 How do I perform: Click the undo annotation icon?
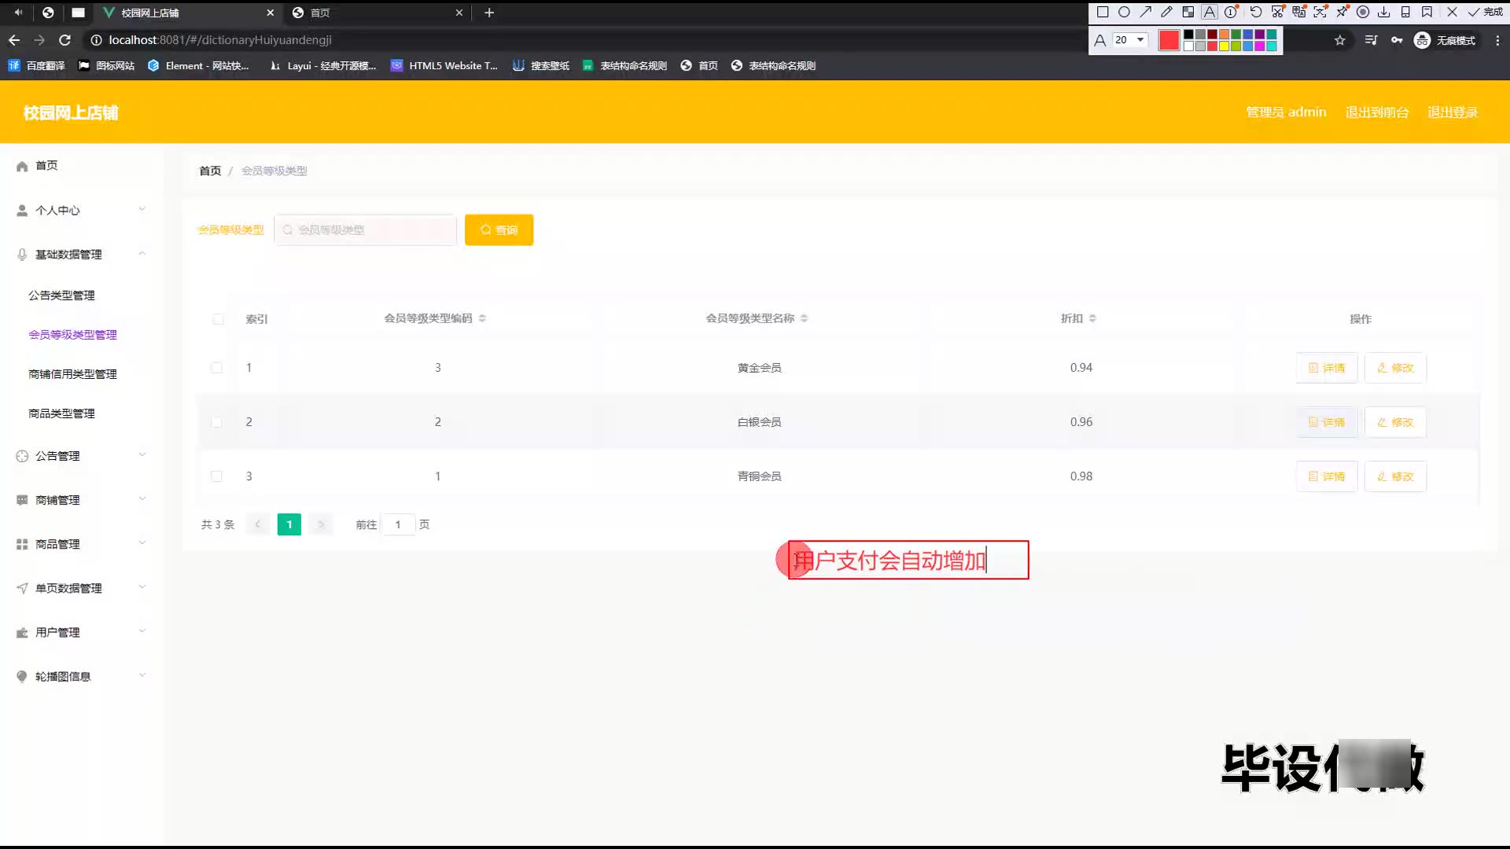tap(1256, 12)
